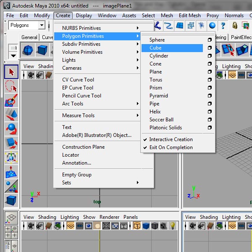252x252 pixels.
Task: Open the shelf menu down arrow
Action: coord(13,56)
